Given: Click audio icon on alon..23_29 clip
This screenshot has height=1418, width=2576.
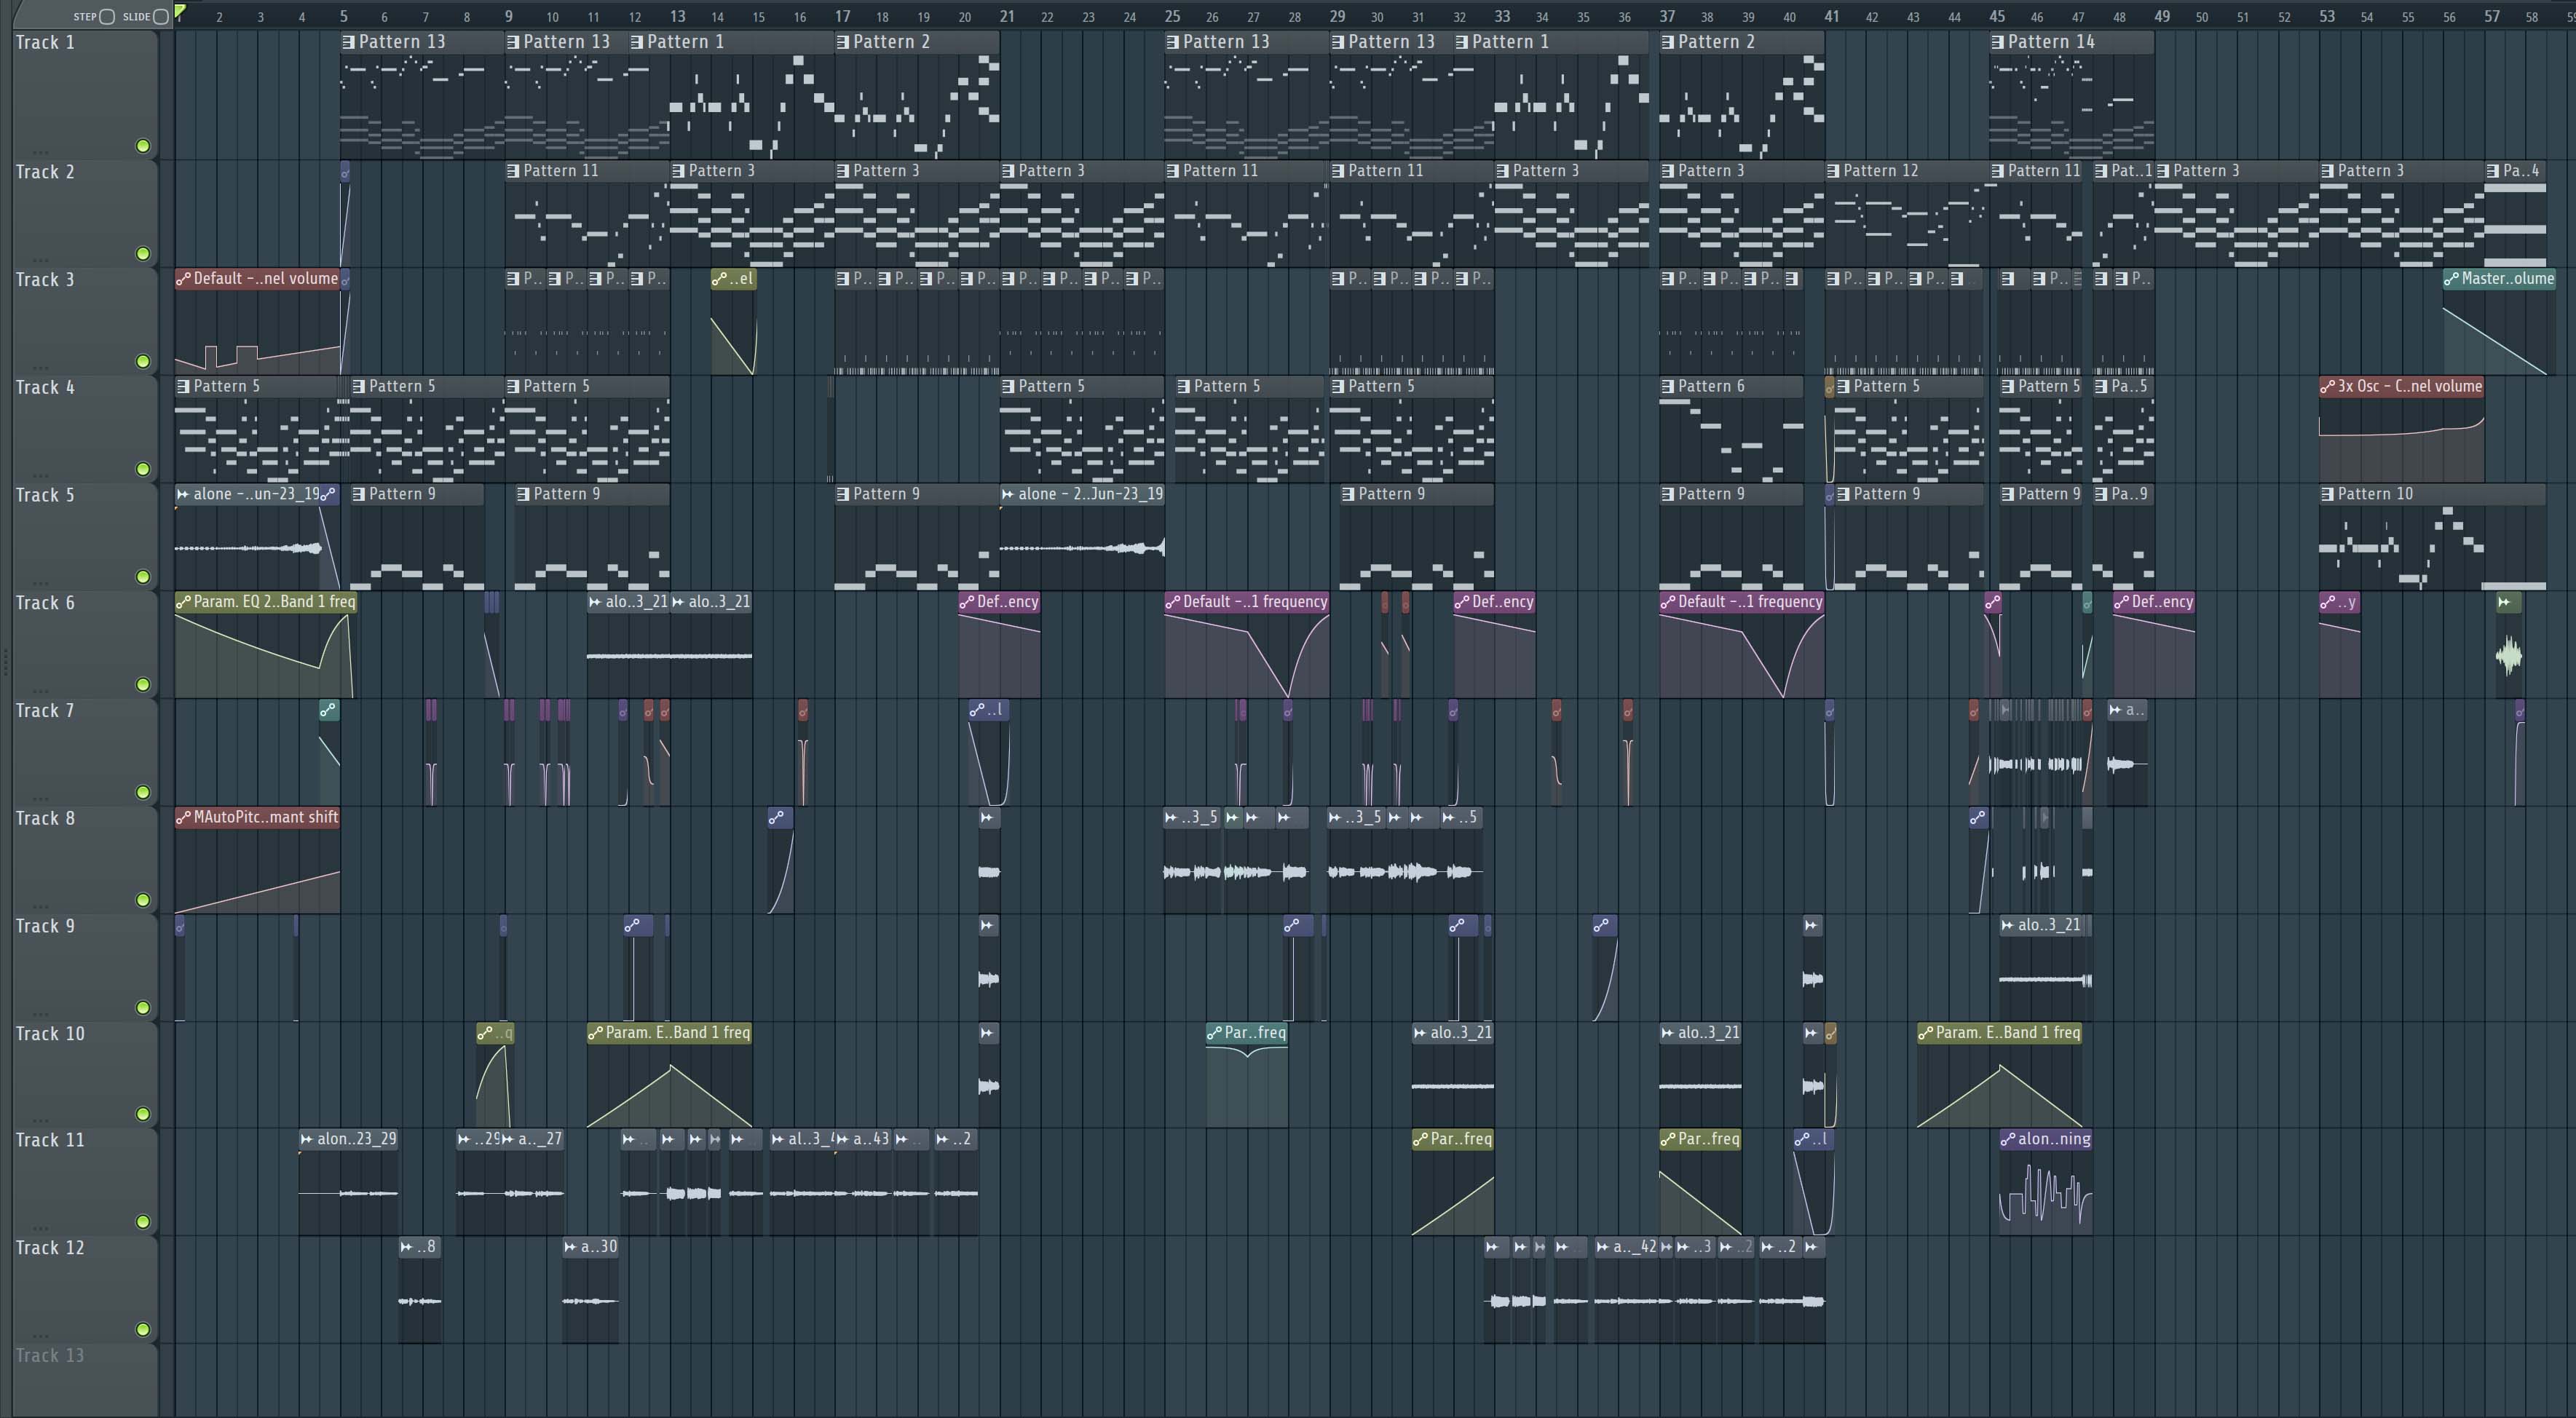Looking at the screenshot, I should (308, 1139).
